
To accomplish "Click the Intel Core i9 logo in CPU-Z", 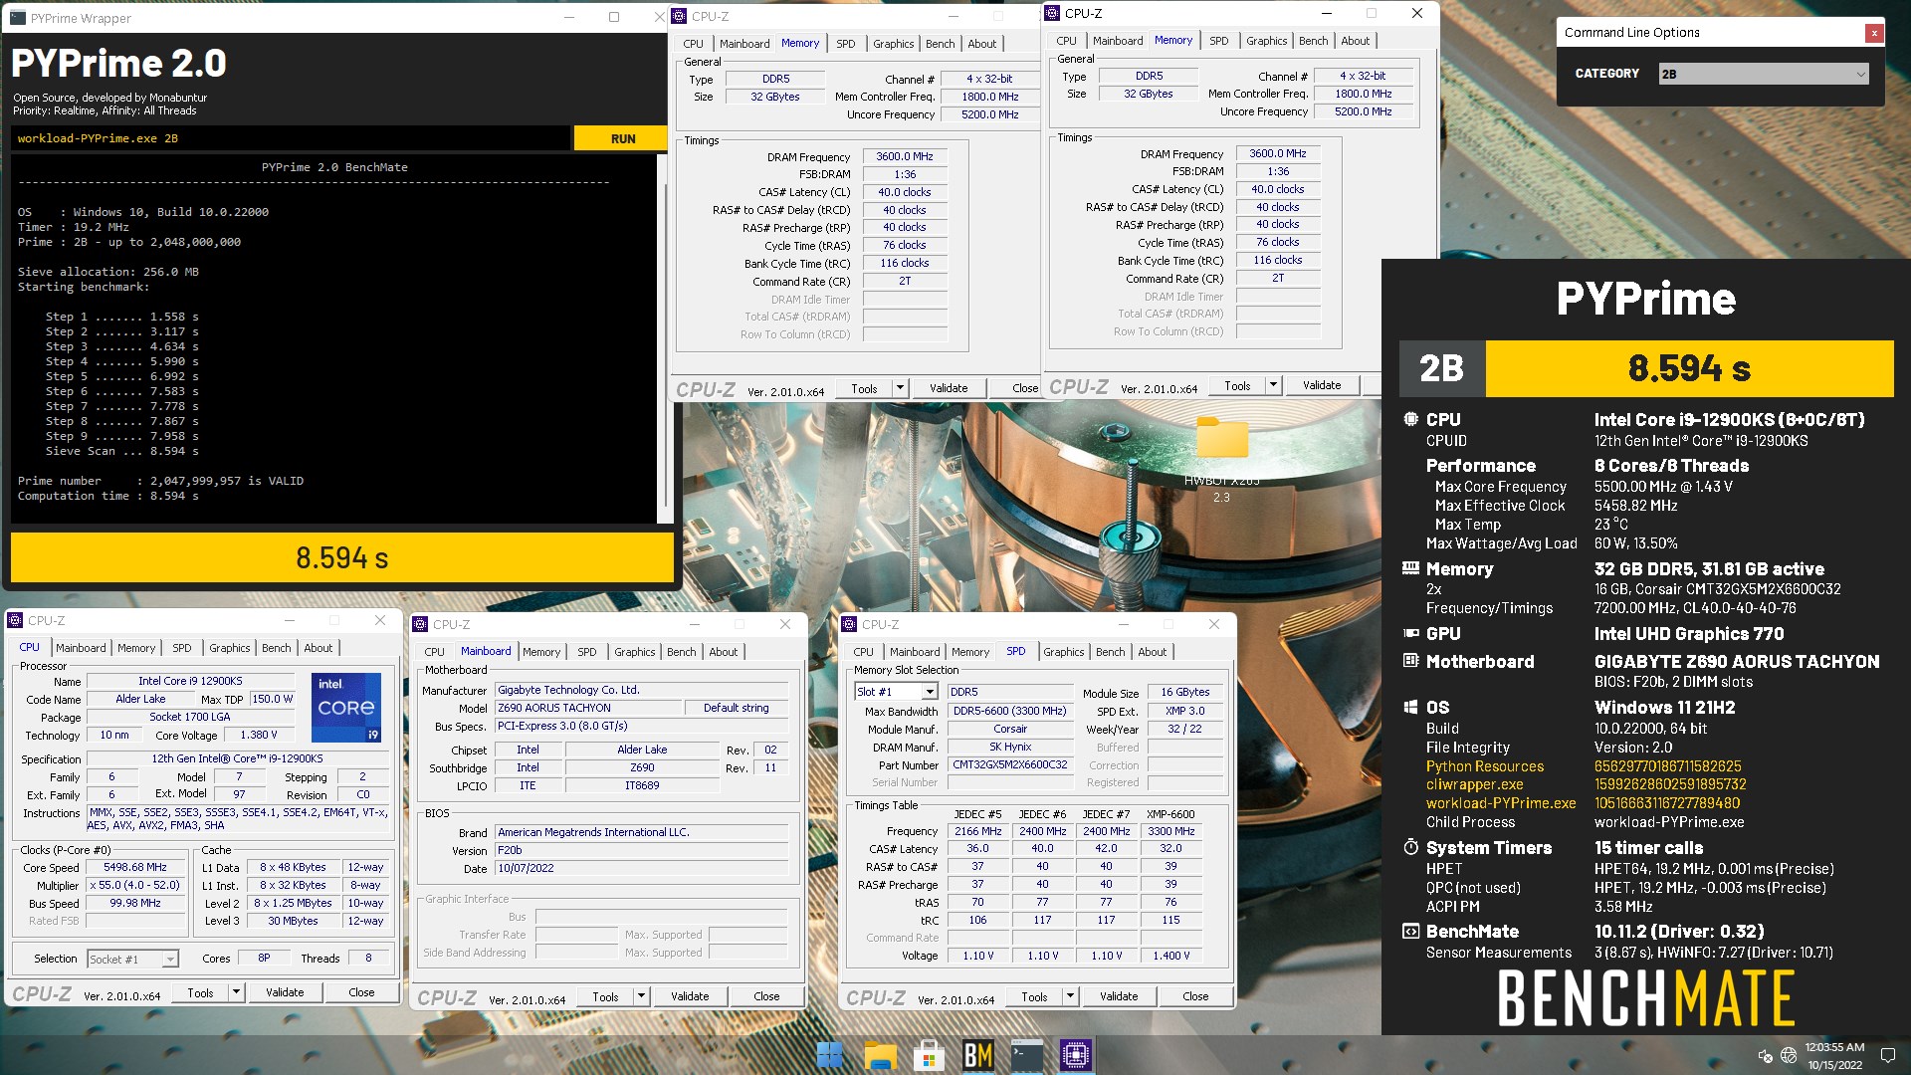I will (345, 708).
